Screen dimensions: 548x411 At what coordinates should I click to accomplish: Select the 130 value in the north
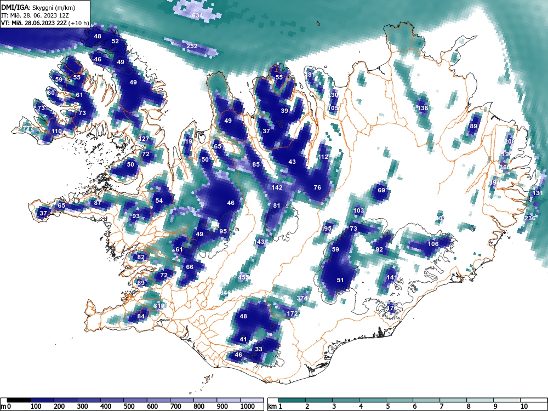point(333,95)
